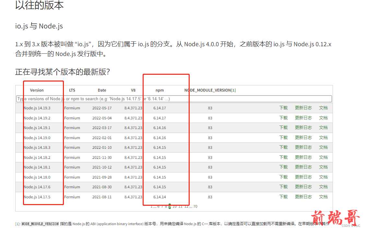Screen dimensions: 365x230
Task: Open 文档 docs for Node.js 14.18.2
Action: [323, 157]
